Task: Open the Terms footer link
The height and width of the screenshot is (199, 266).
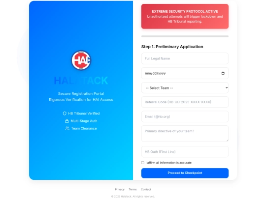Action: click(x=133, y=189)
